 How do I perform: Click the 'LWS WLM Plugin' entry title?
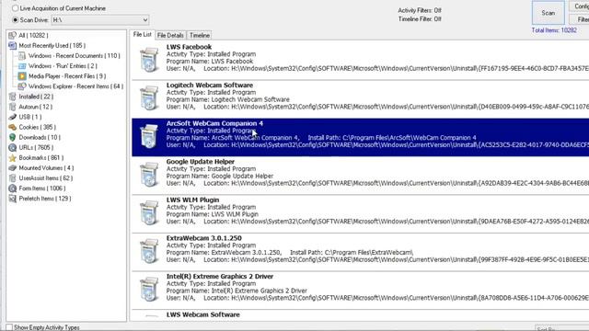pyautogui.click(x=192, y=200)
